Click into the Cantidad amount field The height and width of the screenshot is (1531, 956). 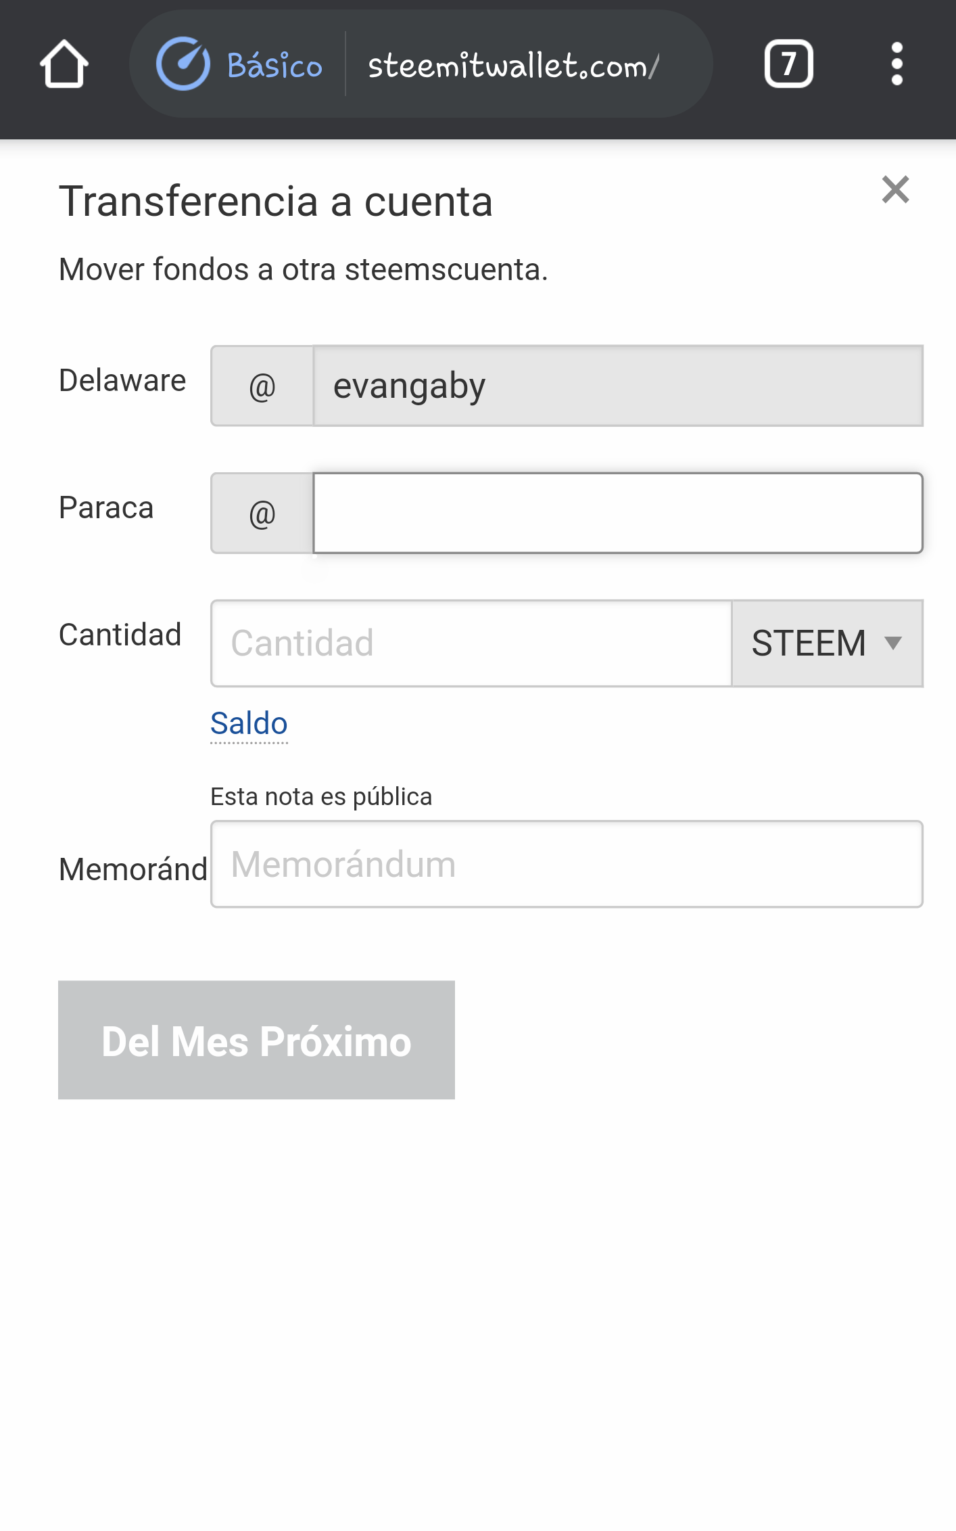[x=471, y=643]
